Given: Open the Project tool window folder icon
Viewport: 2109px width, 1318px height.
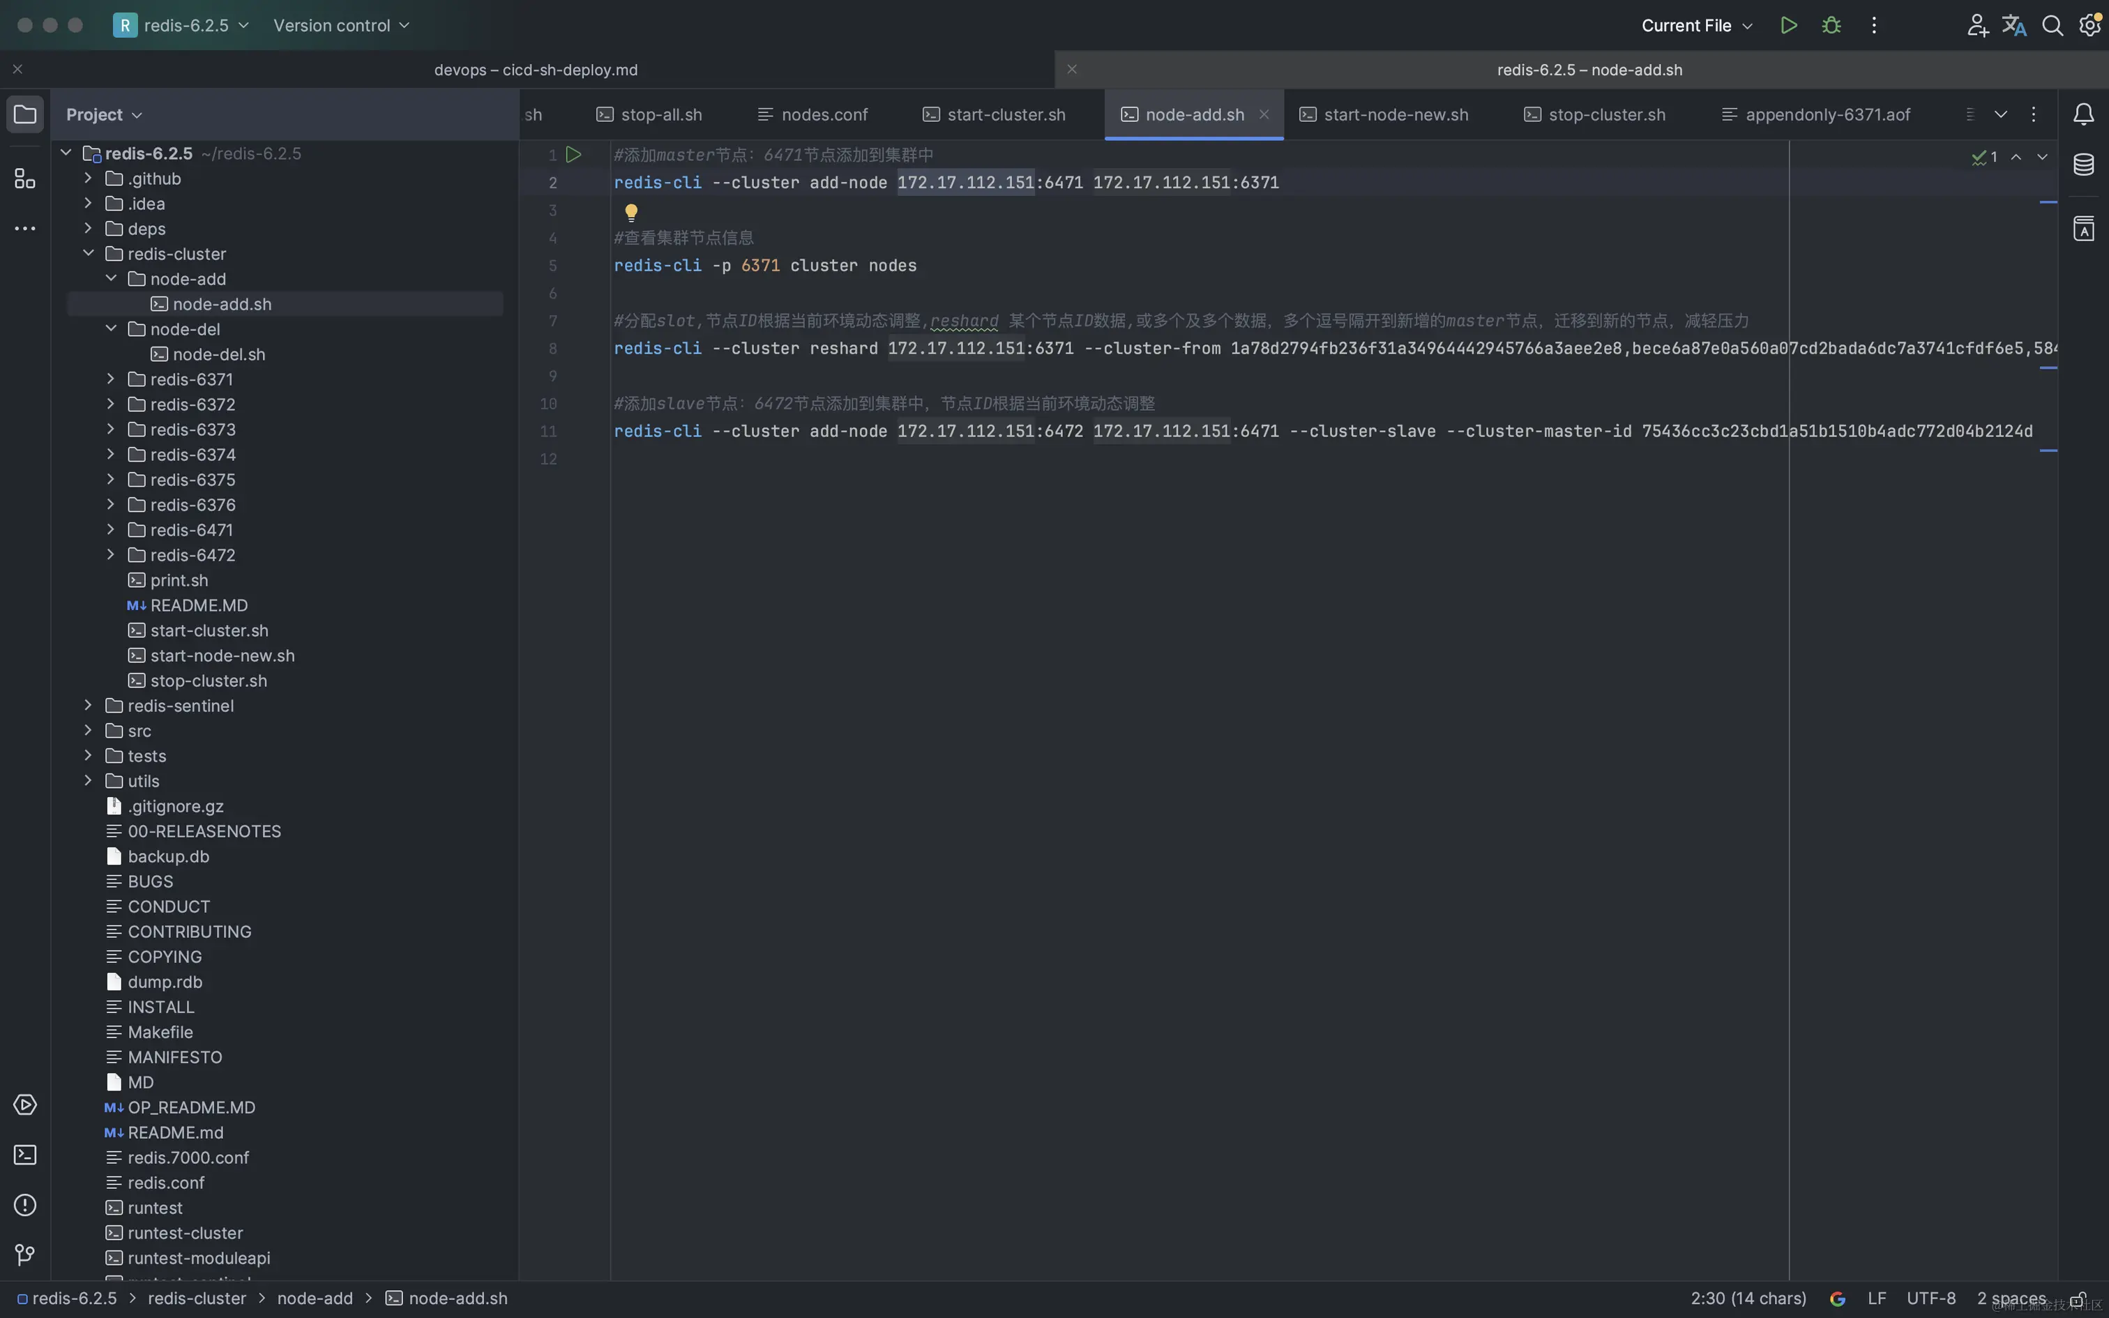Looking at the screenshot, I should click(25, 114).
